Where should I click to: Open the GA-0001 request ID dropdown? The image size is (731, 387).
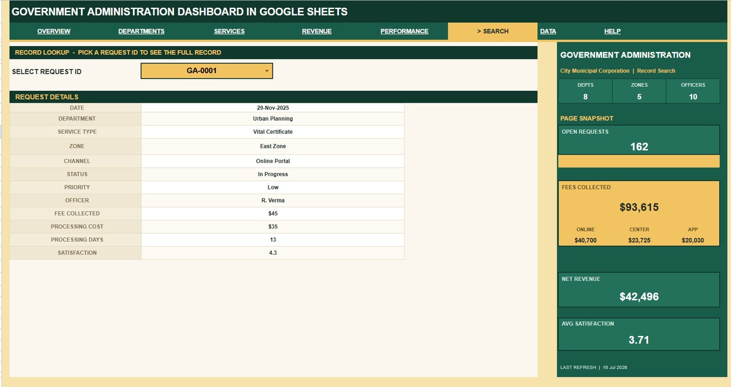coord(207,71)
